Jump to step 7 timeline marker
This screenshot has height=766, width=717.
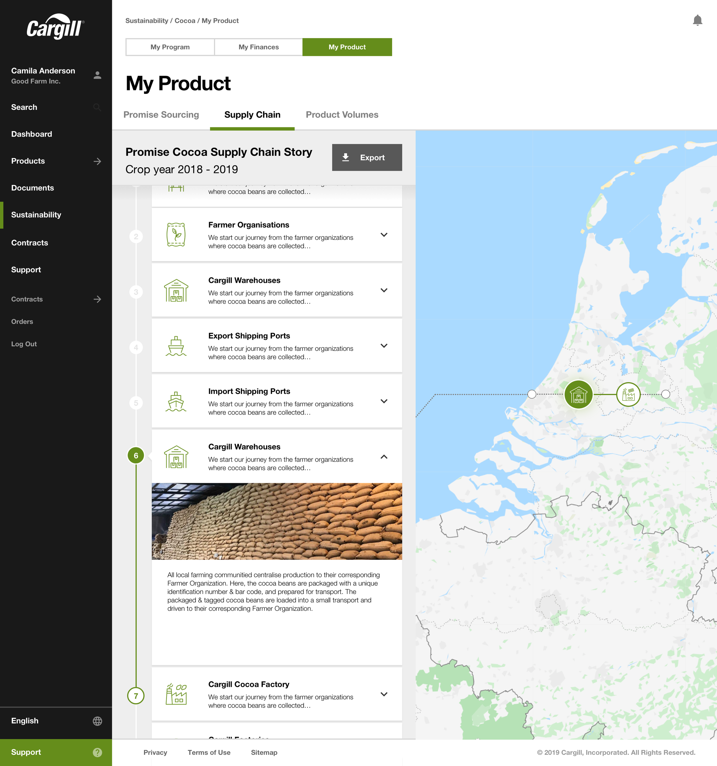point(136,696)
